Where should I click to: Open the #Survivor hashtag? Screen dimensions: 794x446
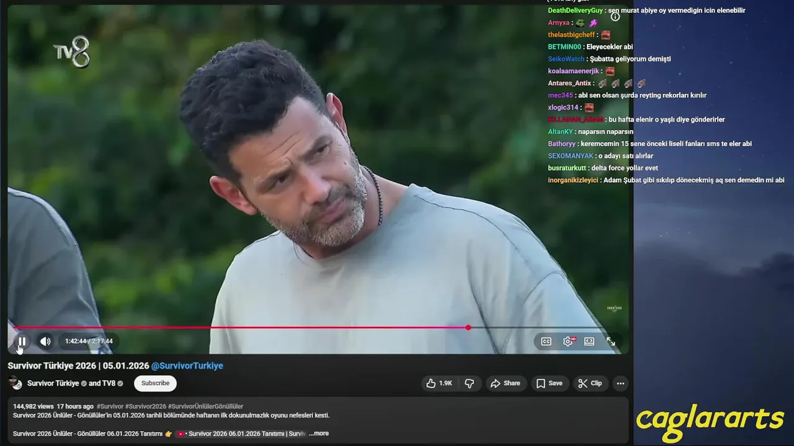point(110,407)
